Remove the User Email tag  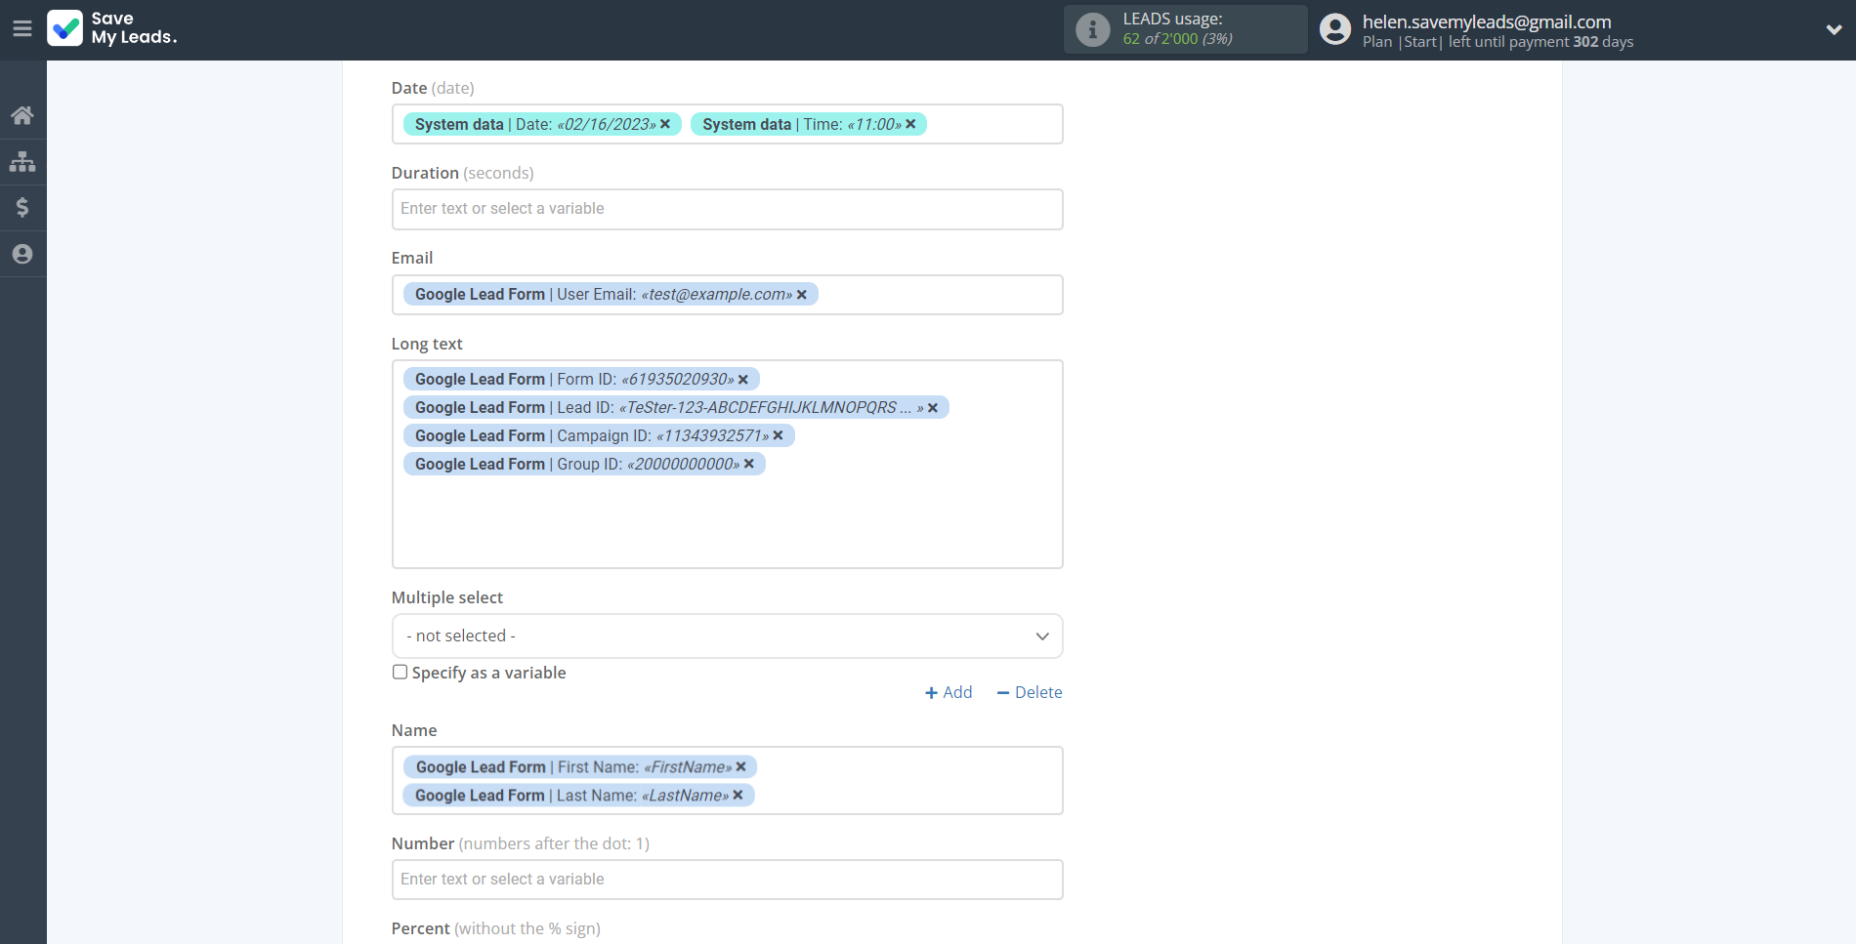(x=802, y=295)
